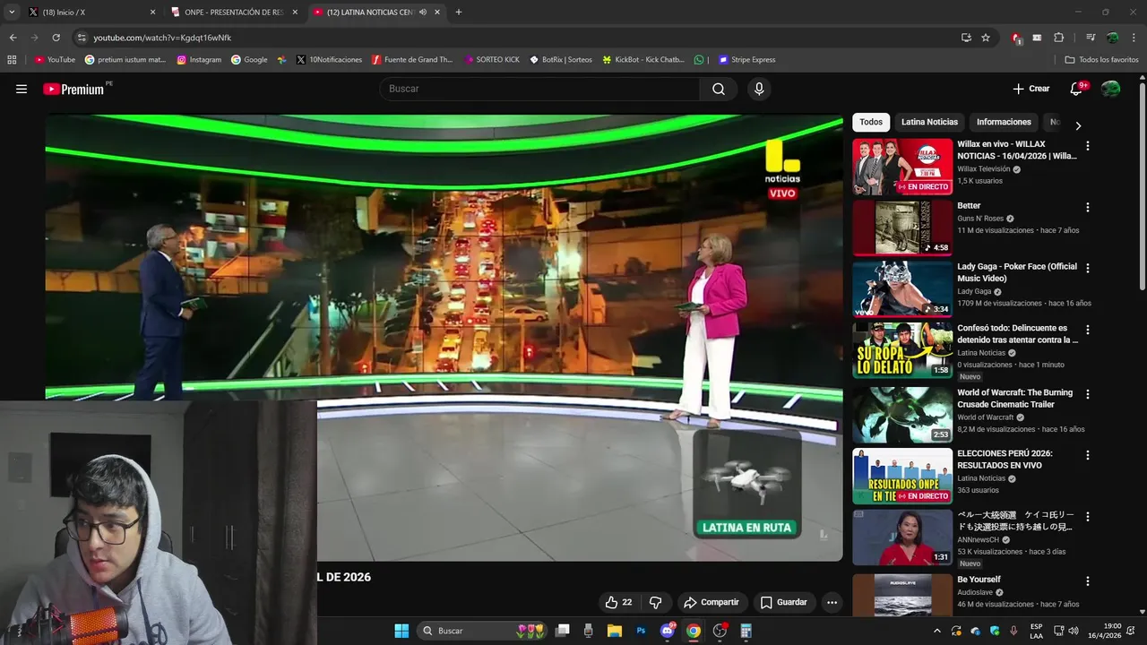Open Discord from the taskbar
The width and height of the screenshot is (1147, 645).
(667, 631)
